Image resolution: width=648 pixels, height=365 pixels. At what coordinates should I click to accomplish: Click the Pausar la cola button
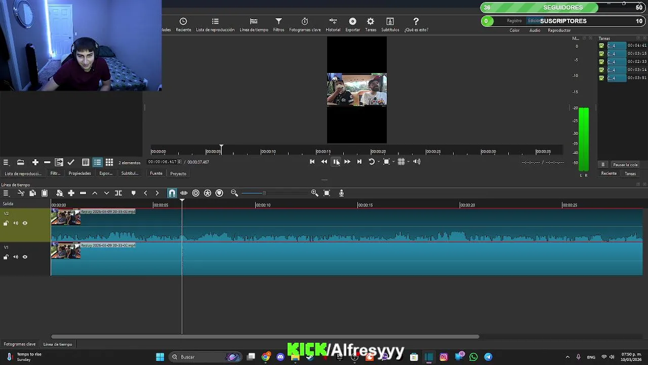(625, 165)
